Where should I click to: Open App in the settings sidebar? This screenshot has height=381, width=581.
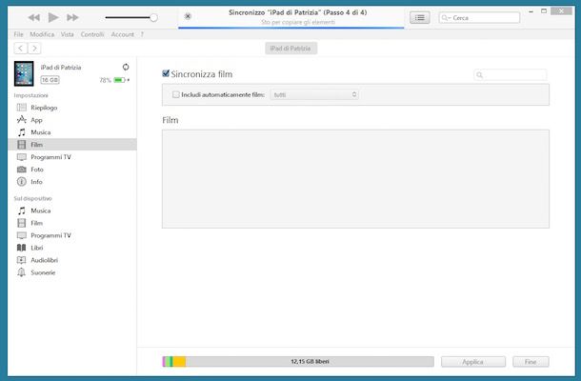(72, 120)
